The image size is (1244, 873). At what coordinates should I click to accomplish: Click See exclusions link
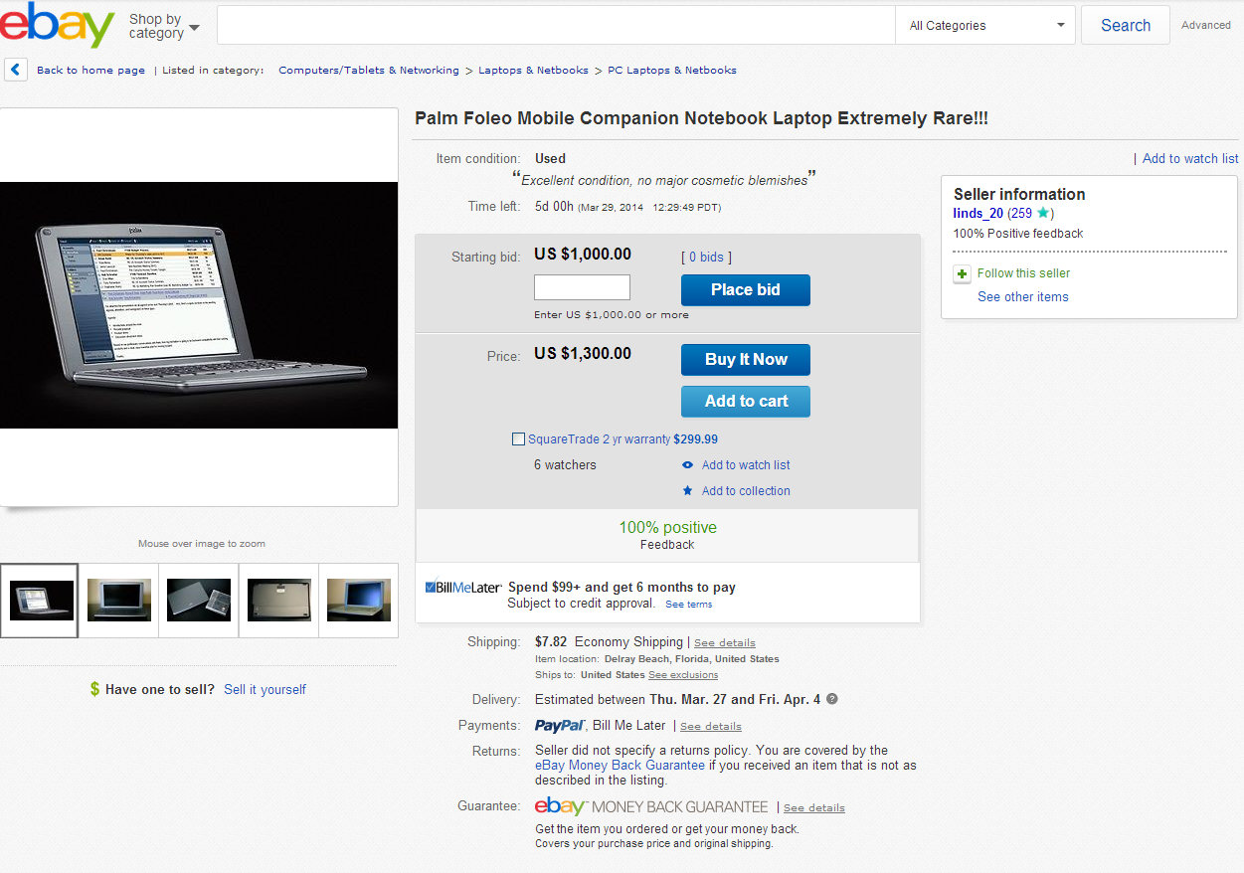683,675
